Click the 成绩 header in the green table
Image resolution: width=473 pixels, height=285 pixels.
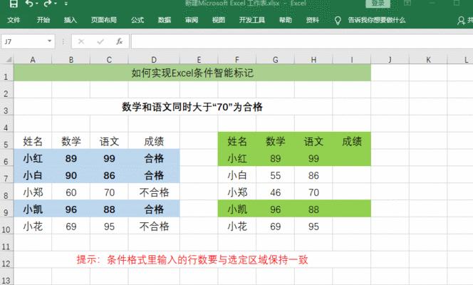(352, 141)
